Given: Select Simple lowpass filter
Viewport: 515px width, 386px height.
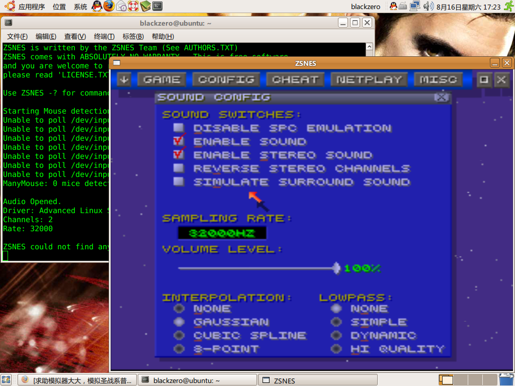Looking at the screenshot, I should 336,322.
